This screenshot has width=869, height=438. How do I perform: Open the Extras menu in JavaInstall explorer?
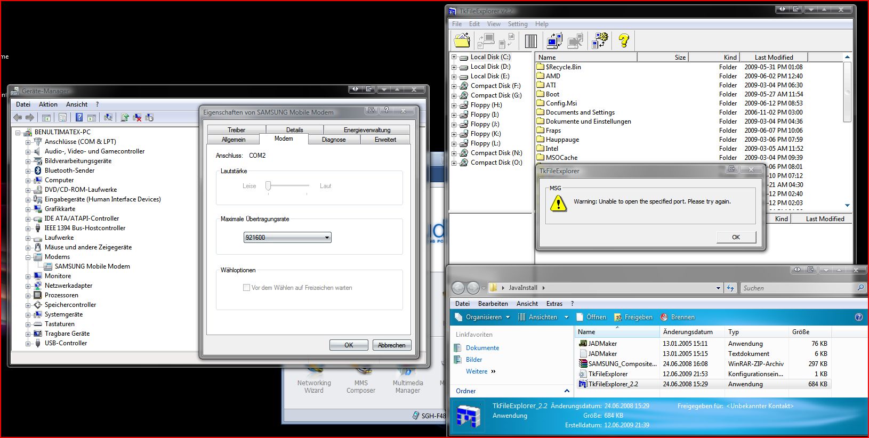554,304
